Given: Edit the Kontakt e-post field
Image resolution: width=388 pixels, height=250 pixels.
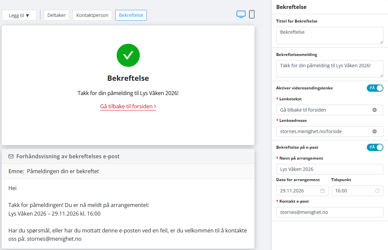Looking at the screenshot, I should point(330,212).
